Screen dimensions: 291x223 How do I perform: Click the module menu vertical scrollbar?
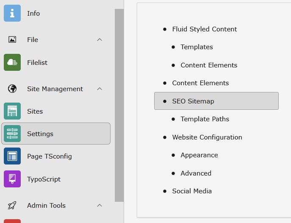pyautogui.click(x=119, y=105)
